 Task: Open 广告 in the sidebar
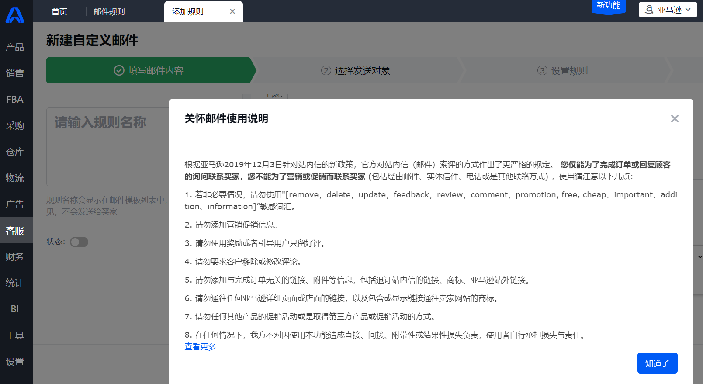pyautogui.click(x=15, y=204)
